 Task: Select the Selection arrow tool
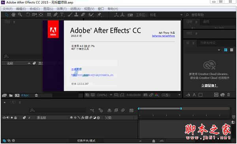click(x=7, y=15)
